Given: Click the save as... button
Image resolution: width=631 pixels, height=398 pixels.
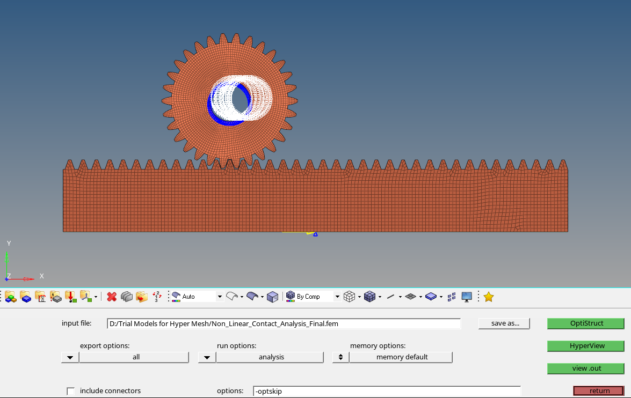Looking at the screenshot, I should tap(504, 323).
